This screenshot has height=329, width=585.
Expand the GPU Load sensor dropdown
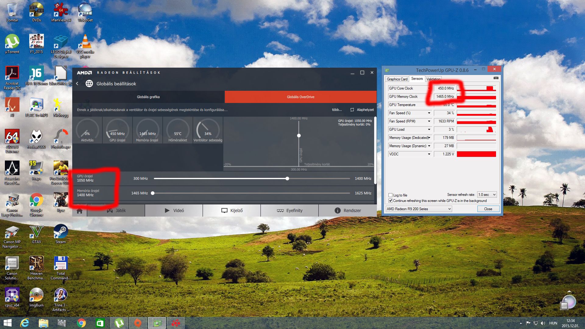[x=429, y=129]
